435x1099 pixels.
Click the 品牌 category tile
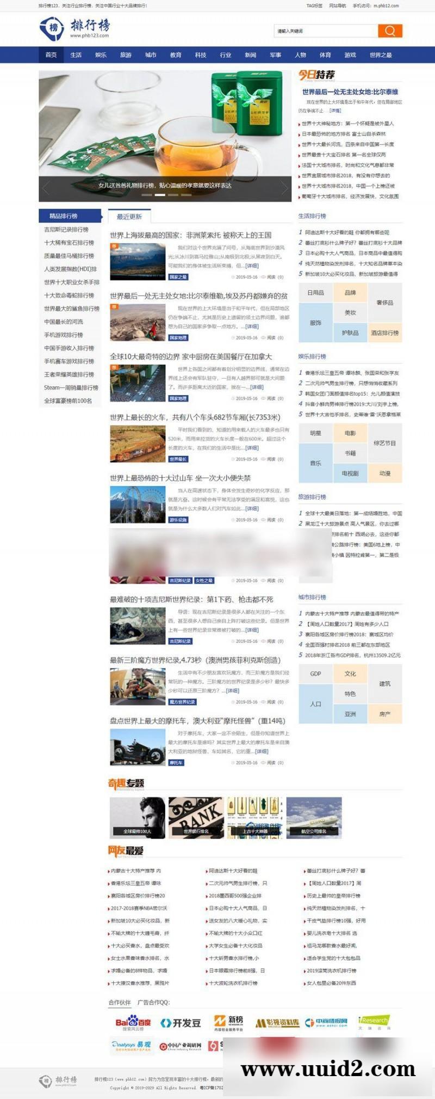[350, 293]
